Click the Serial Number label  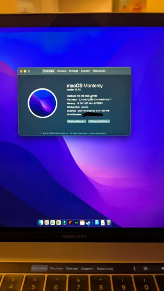coord(74,115)
